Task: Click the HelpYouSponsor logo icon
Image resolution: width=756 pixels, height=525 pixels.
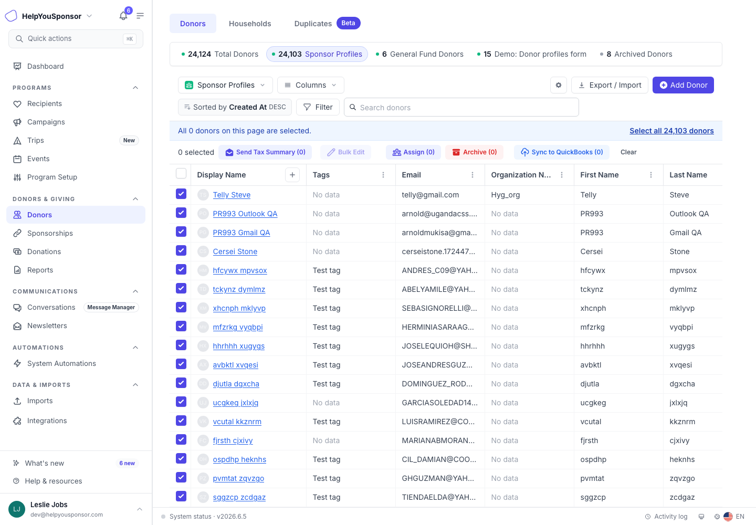Action: click(x=11, y=16)
